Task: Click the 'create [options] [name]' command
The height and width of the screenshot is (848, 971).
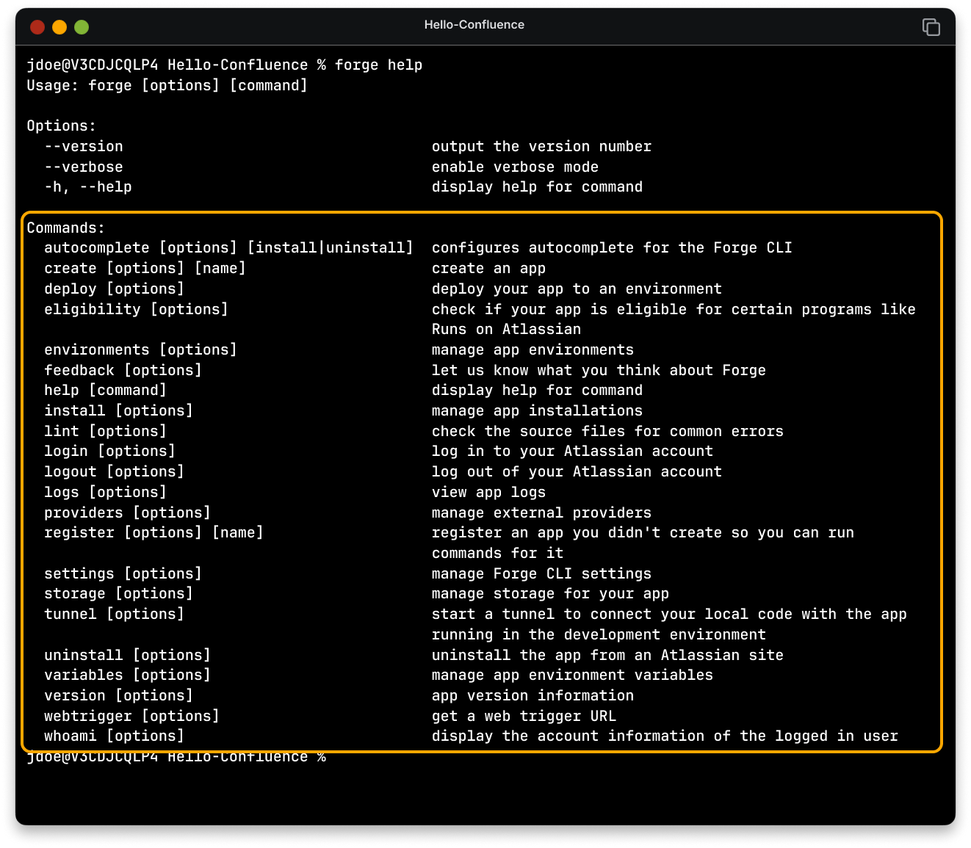Action: [x=145, y=268]
